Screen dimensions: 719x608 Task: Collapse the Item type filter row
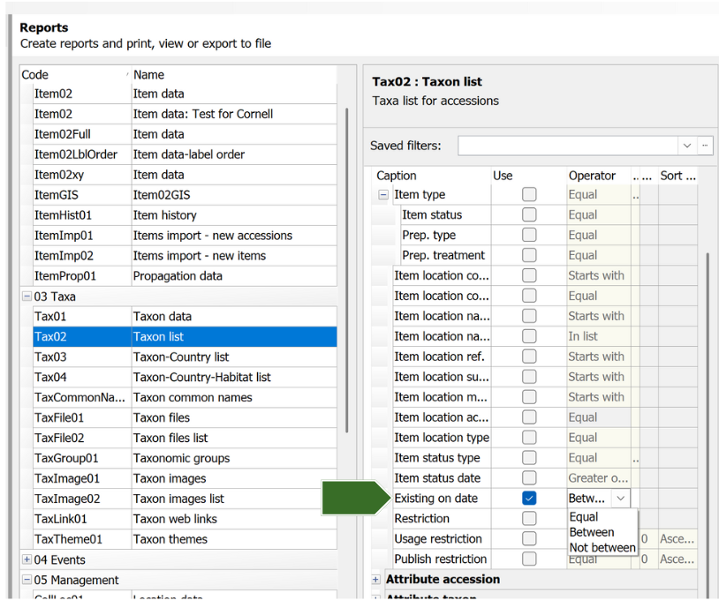tap(382, 195)
